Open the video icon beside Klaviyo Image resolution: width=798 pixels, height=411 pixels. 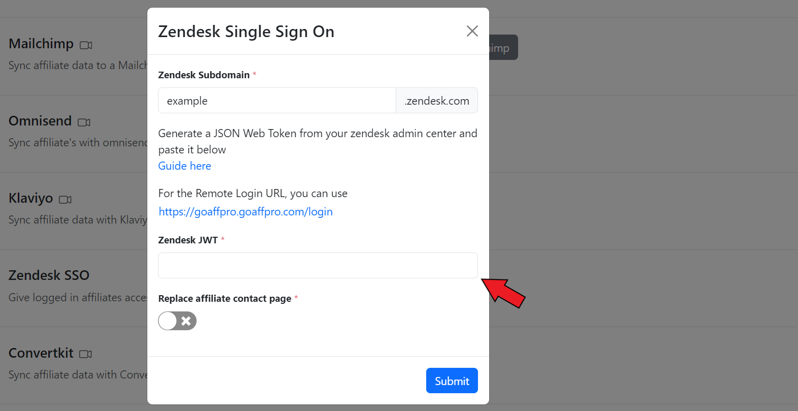coord(65,200)
